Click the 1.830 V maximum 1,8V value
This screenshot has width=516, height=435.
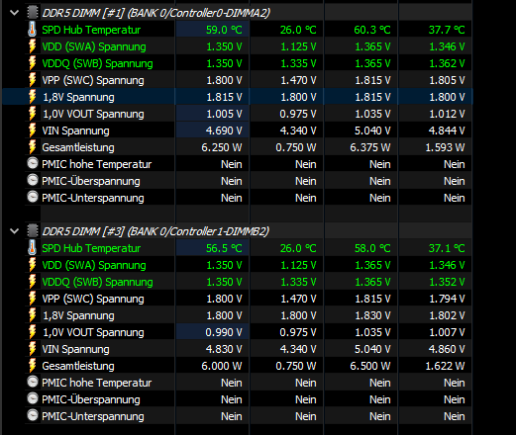(x=372, y=315)
